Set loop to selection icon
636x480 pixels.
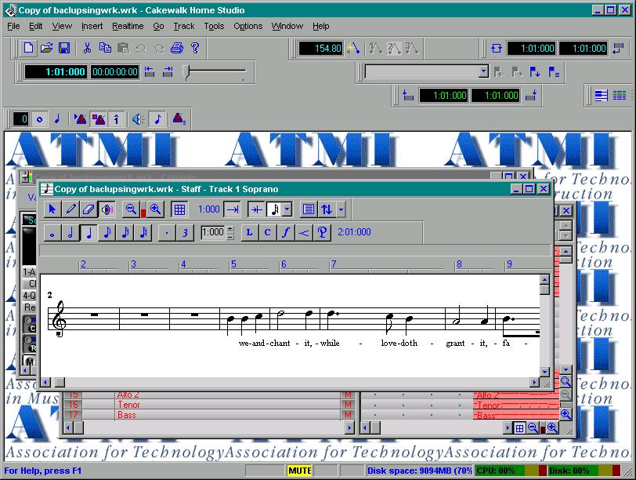coord(619,49)
